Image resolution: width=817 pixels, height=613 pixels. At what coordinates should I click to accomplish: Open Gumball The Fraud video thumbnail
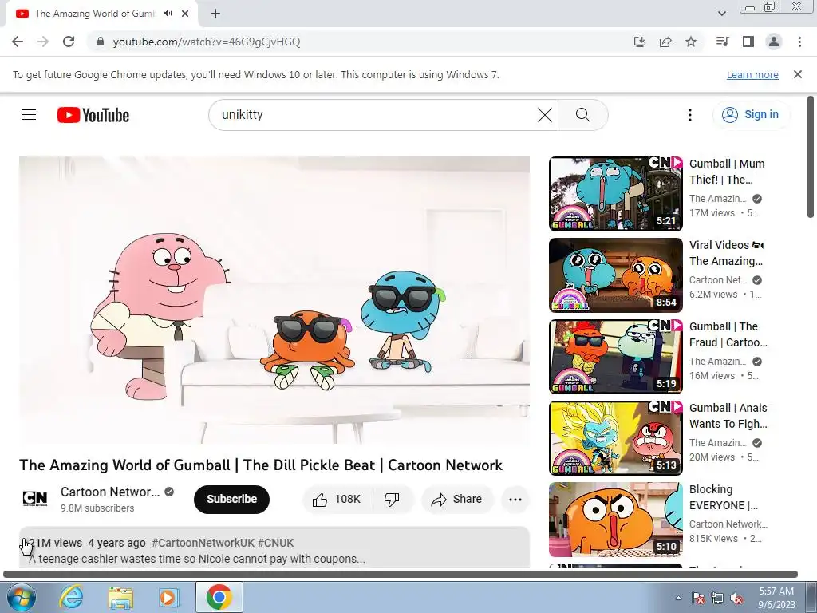pos(615,356)
